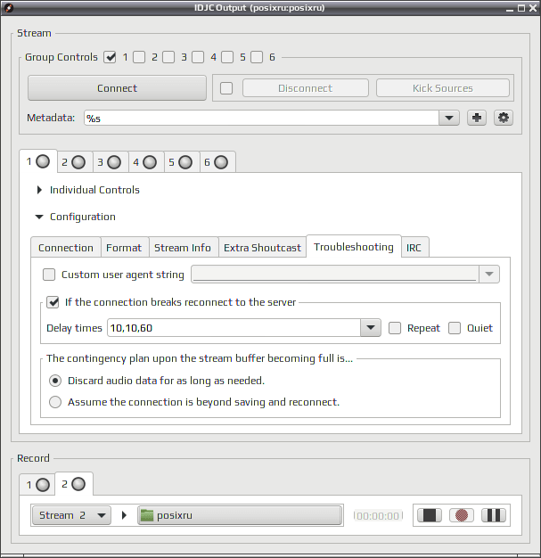Screen dimensions: 541x558
Task: Click the record stop button
Action: tap(430, 515)
